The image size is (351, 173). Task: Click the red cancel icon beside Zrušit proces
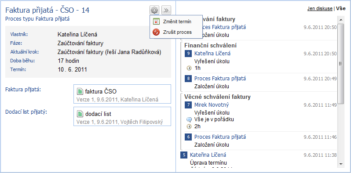[156, 32]
